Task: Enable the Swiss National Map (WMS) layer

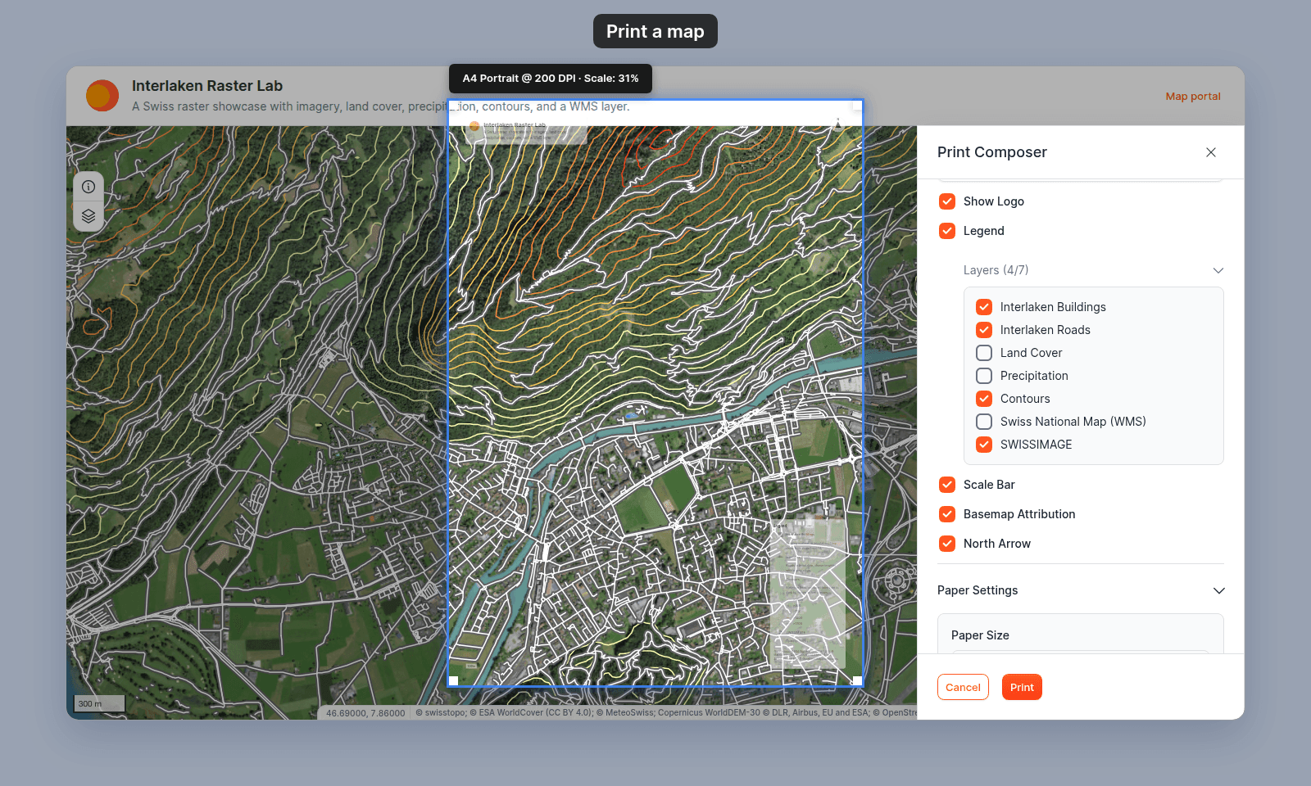Action: tap(984, 422)
